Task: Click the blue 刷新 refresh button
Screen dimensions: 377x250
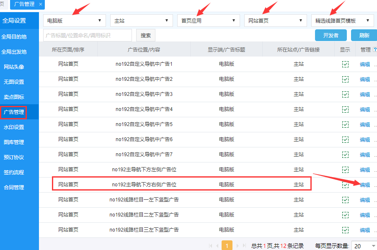Action: 364,36
